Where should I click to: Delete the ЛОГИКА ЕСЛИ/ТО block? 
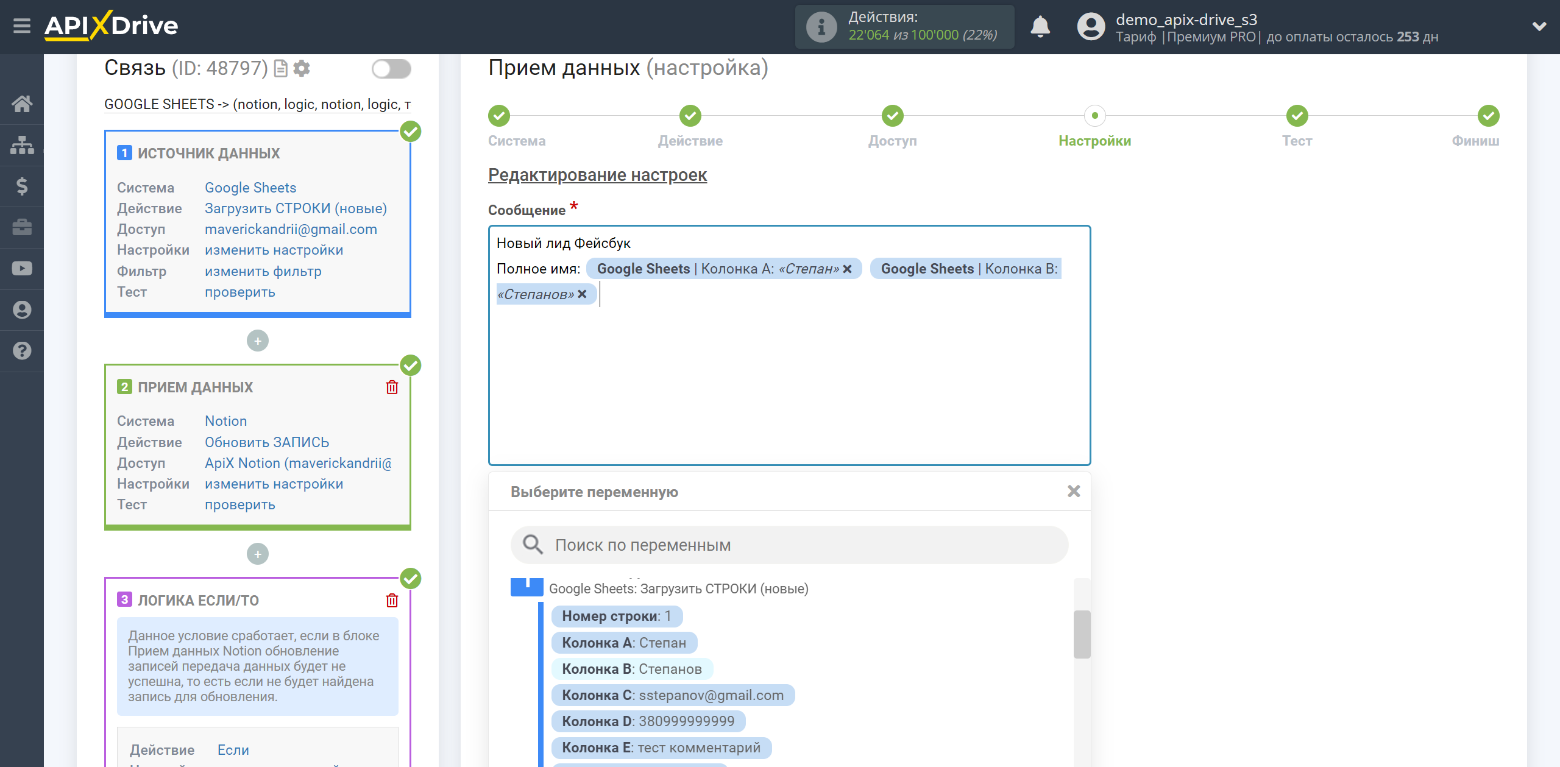click(392, 601)
